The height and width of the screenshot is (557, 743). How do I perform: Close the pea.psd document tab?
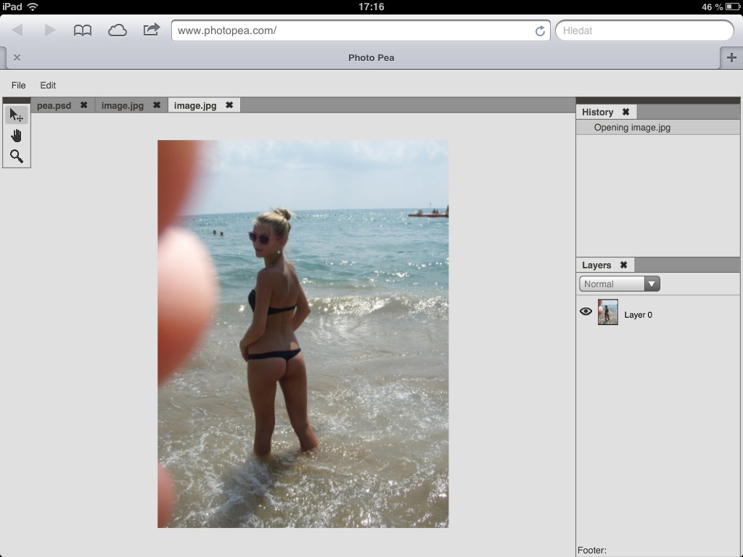[x=84, y=105]
